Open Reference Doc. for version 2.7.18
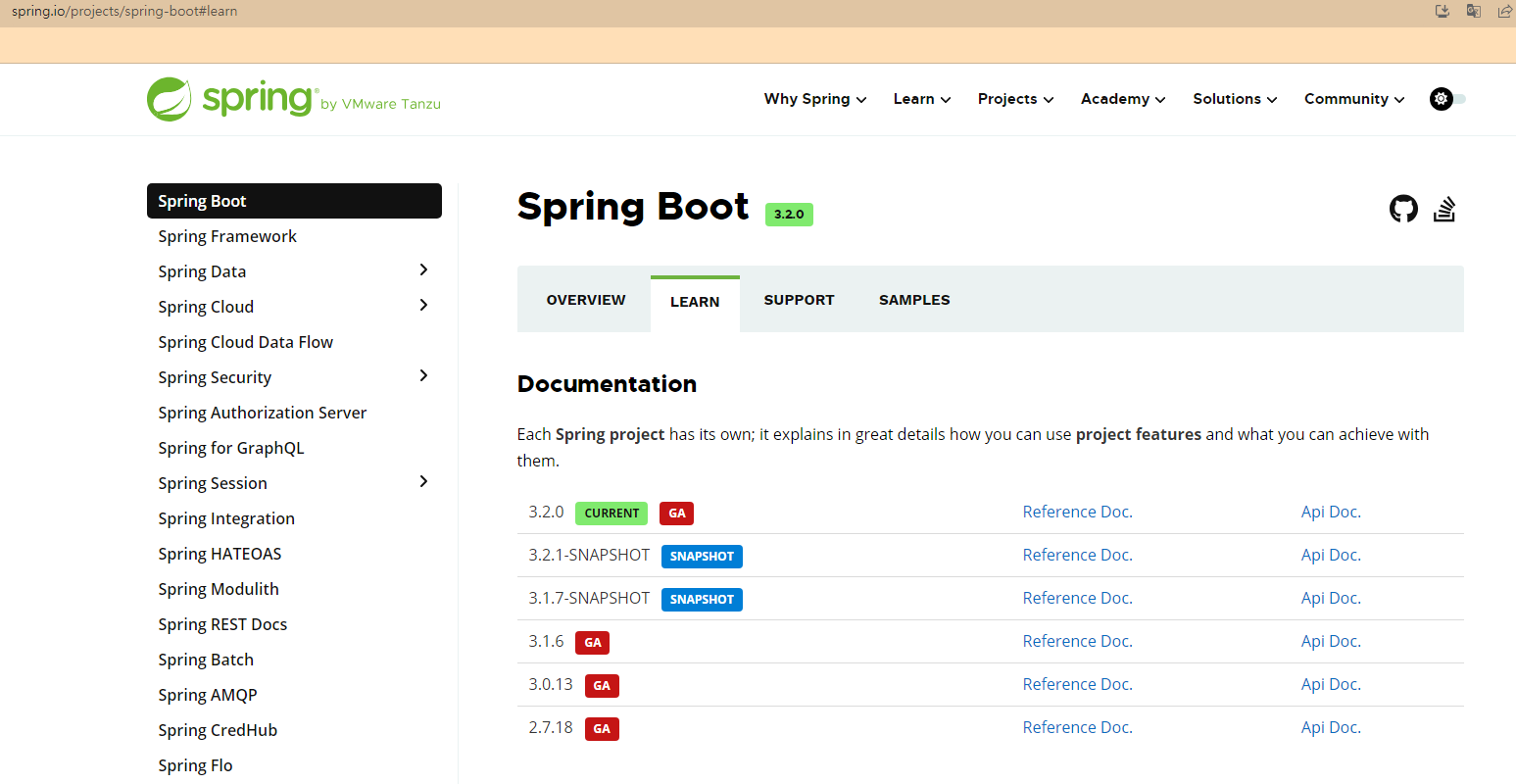The height and width of the screenshot is (784, 1516). tap(1077, 727)
